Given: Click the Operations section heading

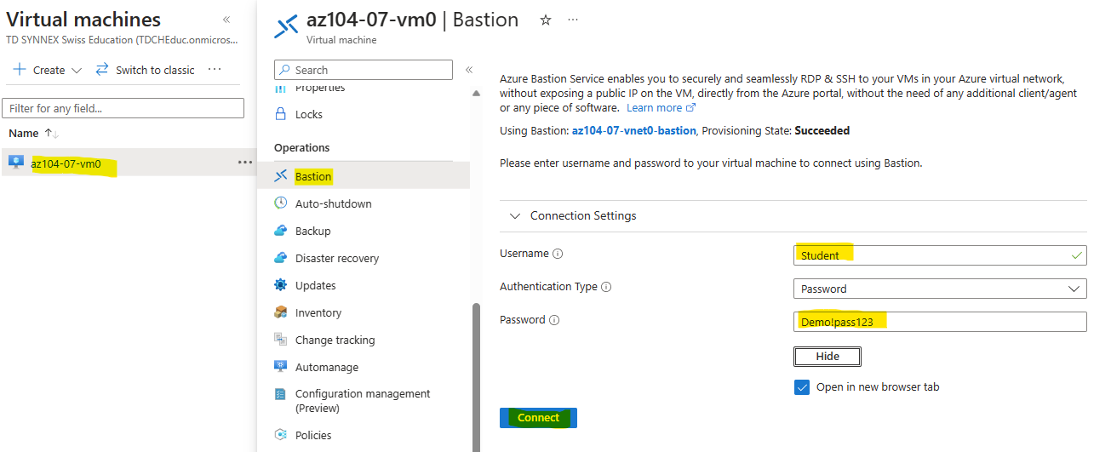Looking at the screenshot, I should click(301, 148).
